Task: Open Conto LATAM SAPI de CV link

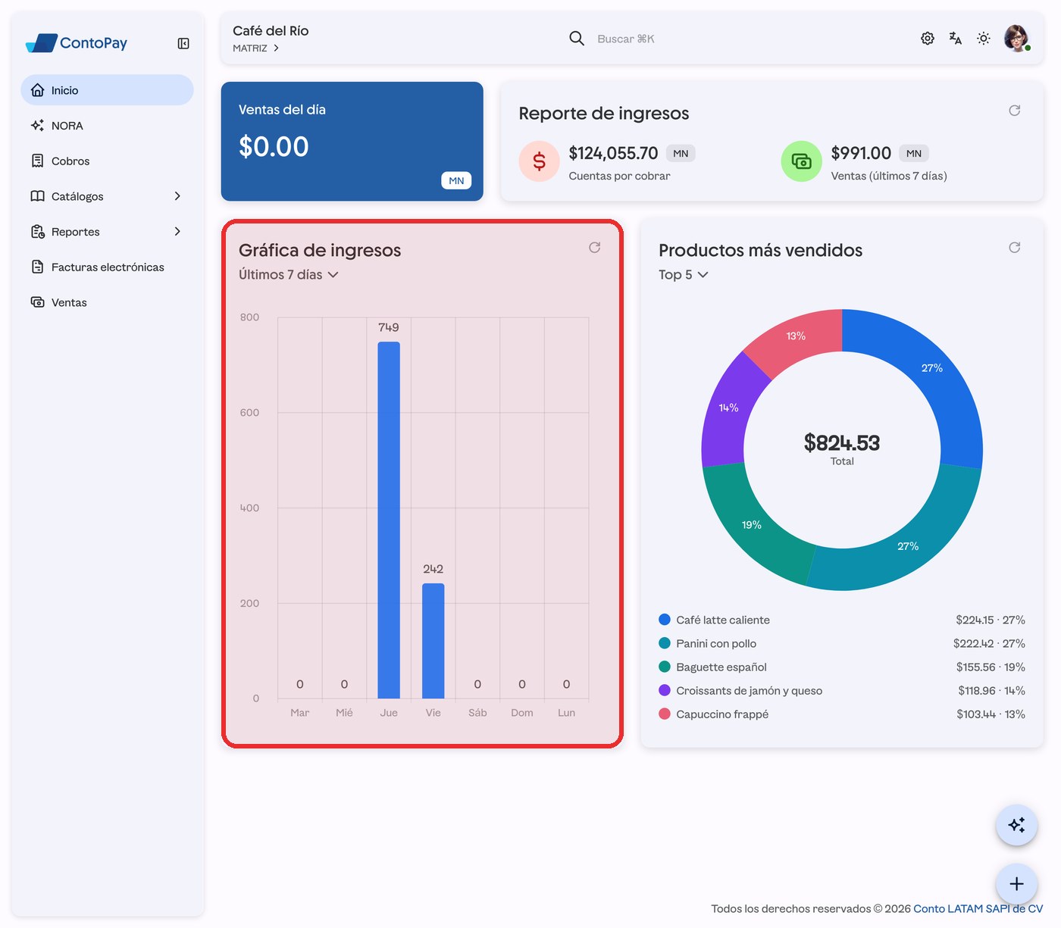Action: tap(978, 908)
